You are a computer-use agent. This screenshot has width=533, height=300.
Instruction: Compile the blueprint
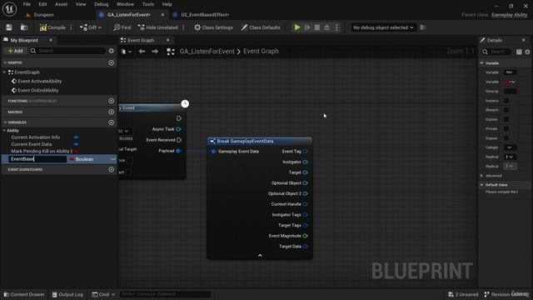point(52,27)
